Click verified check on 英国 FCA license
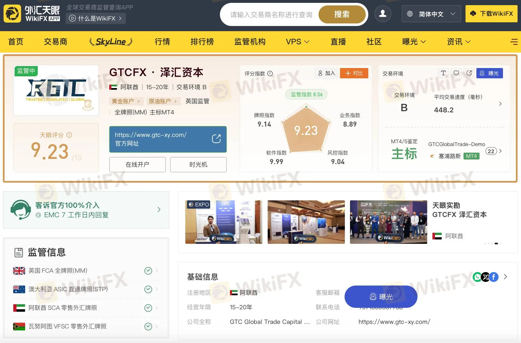 point(148,271)
